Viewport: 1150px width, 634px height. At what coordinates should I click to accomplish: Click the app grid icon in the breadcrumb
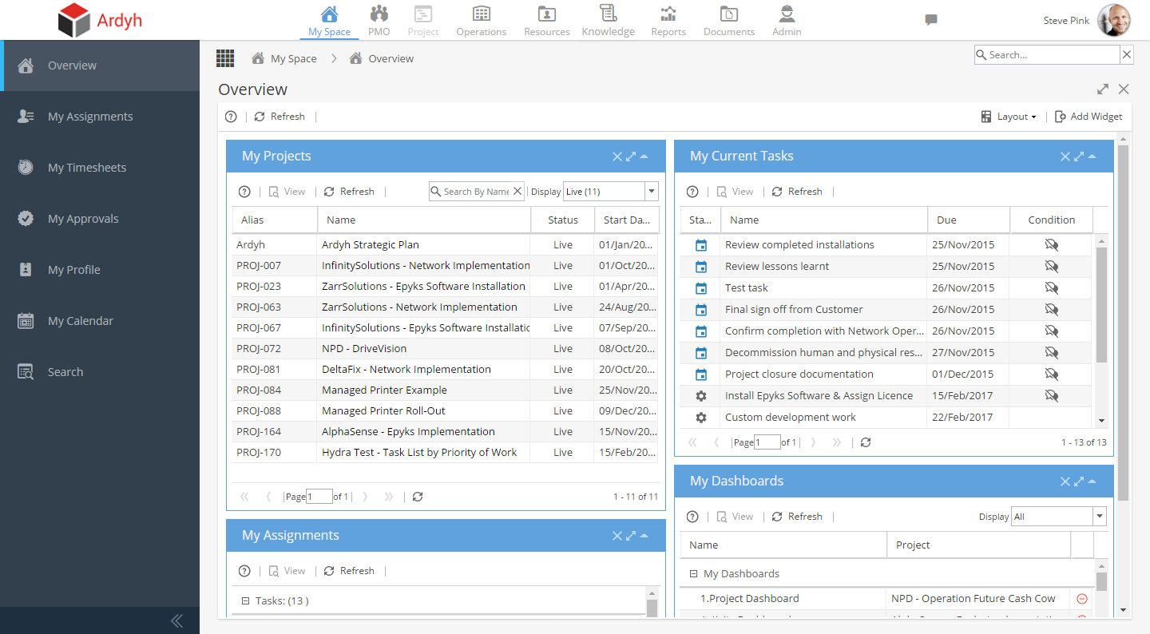tap(224, 57)
